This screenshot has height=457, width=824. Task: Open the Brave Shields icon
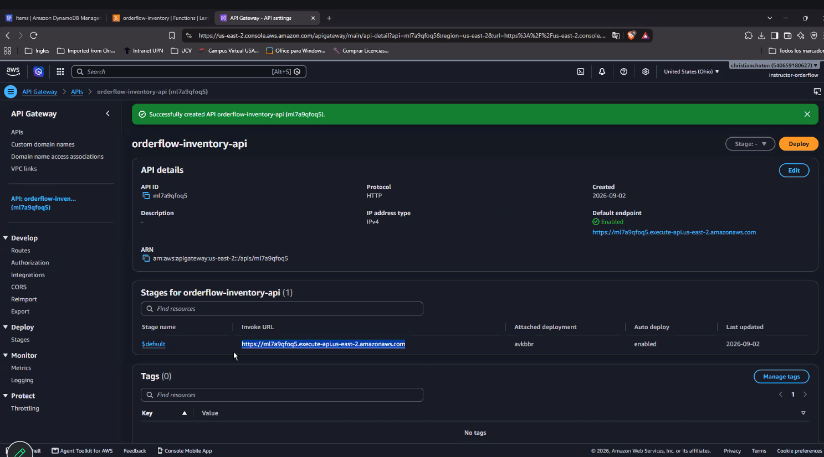631,35
